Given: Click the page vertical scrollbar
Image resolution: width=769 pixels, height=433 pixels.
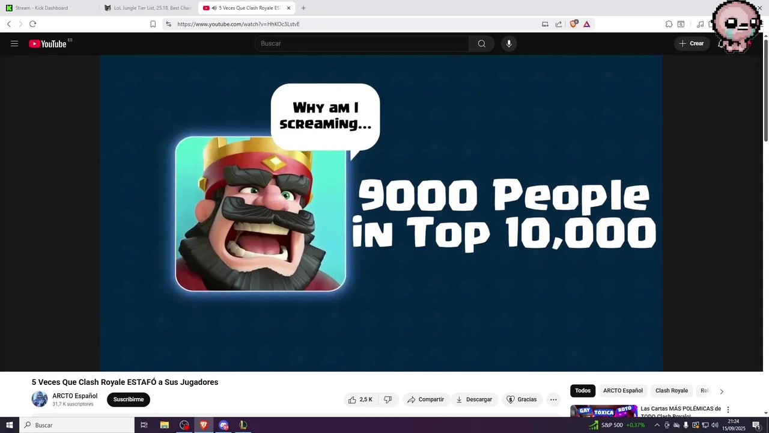Looking at the screenshot, I should tap(765, 90).
